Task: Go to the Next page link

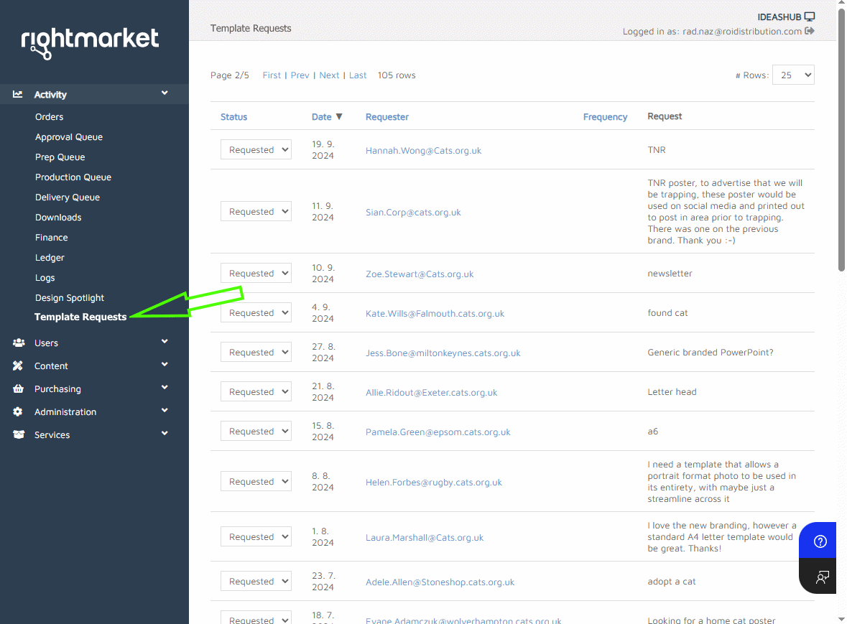Action: coord(329,75)
